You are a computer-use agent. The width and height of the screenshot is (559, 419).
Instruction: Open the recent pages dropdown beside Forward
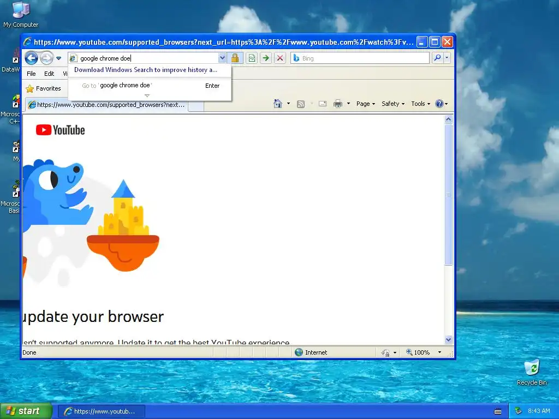(x=59, y=58)
